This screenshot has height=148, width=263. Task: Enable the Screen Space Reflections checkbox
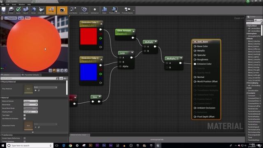pos(25,138)
